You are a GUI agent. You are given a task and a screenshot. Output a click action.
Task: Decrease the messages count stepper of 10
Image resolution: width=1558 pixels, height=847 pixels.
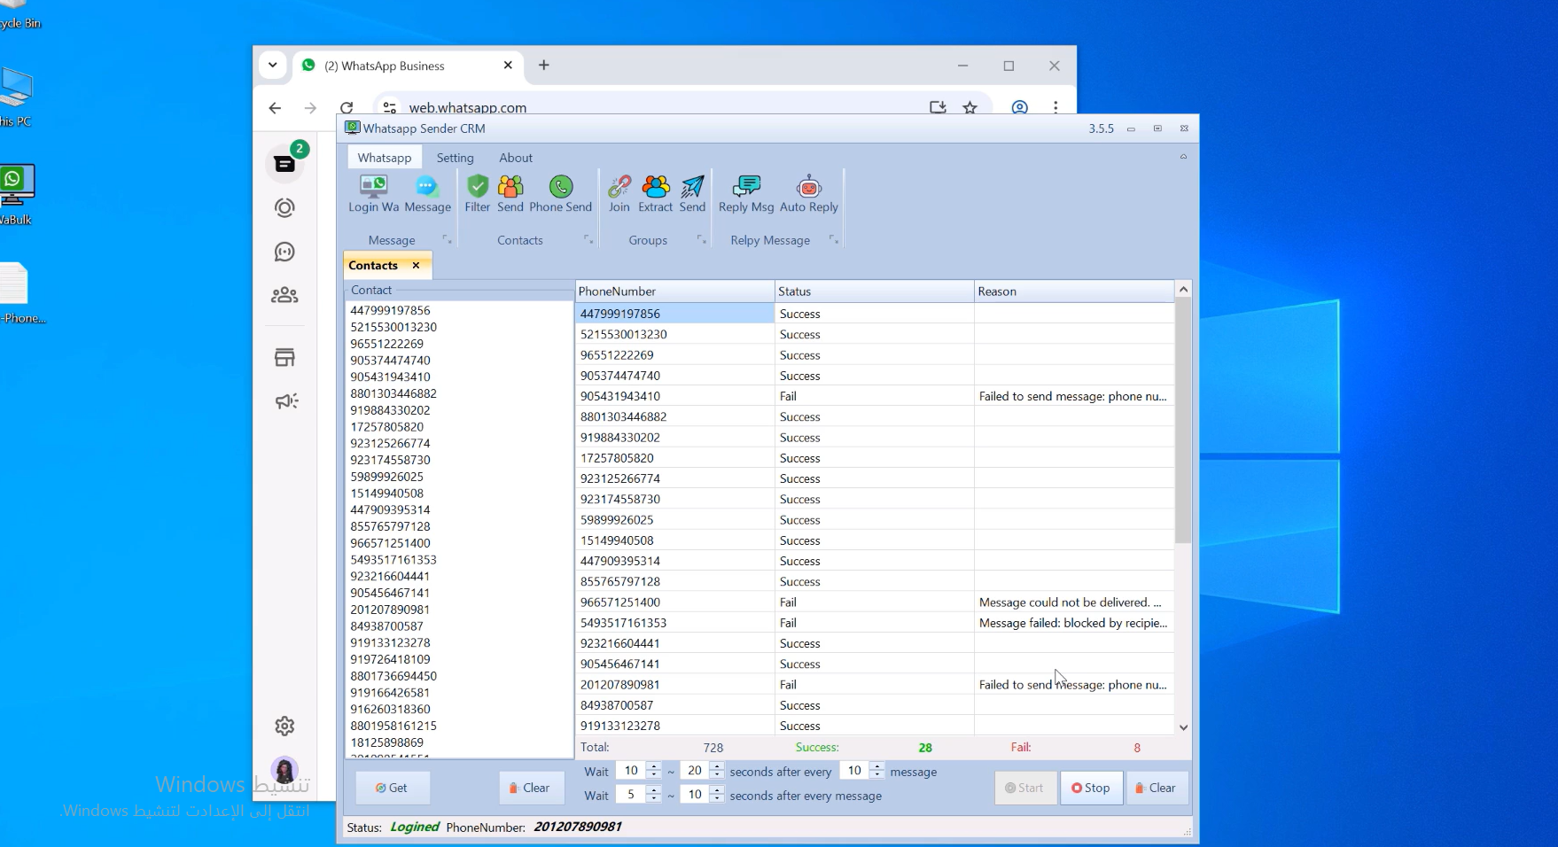pos(876,775)
